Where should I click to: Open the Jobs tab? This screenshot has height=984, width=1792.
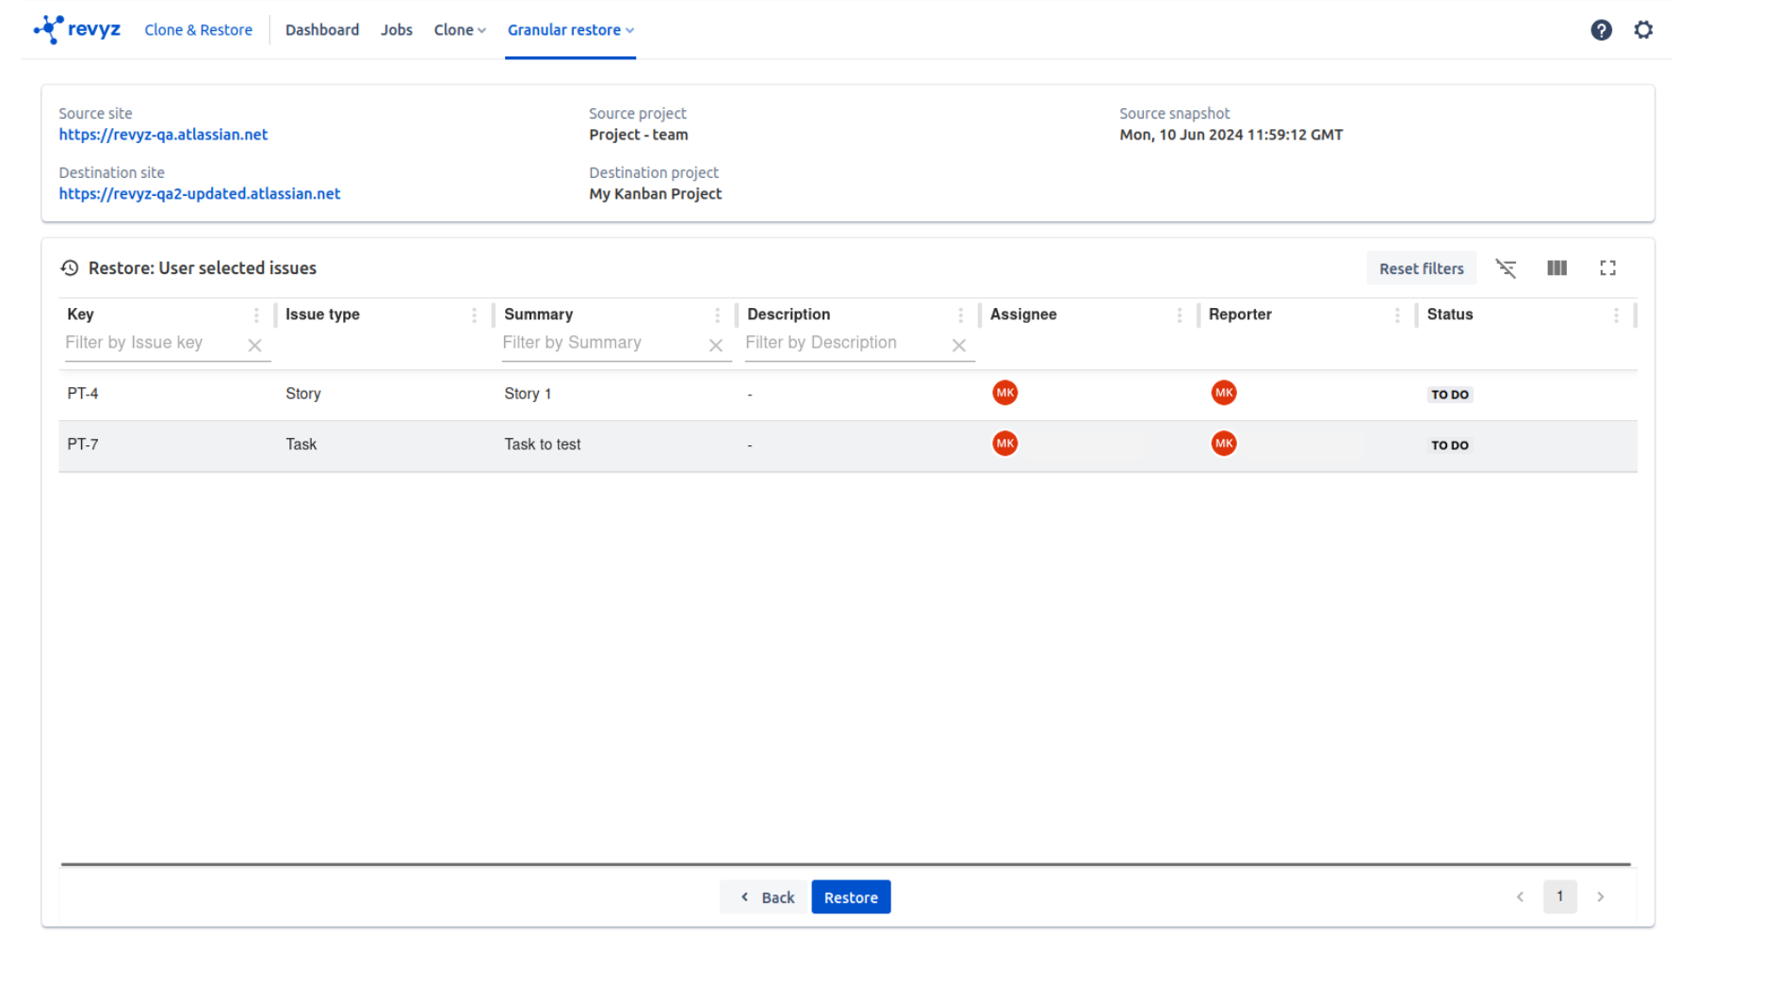coord(397,30)
